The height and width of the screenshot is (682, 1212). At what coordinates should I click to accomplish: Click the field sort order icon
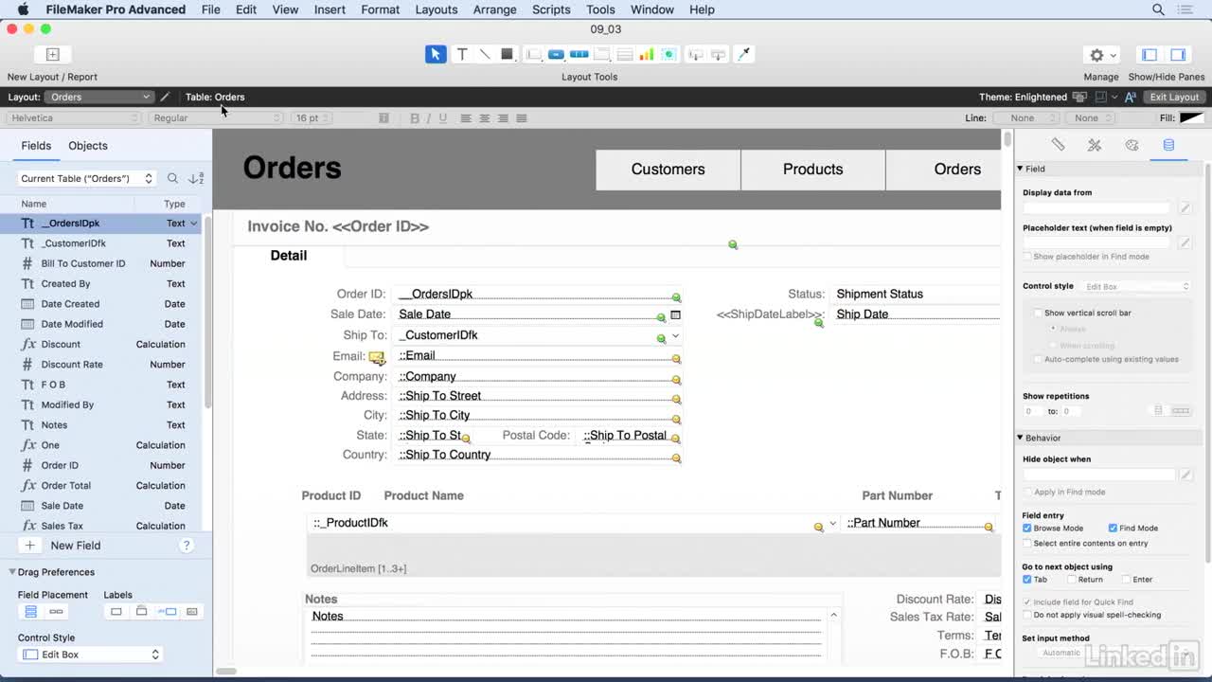(x=196, y=178)
